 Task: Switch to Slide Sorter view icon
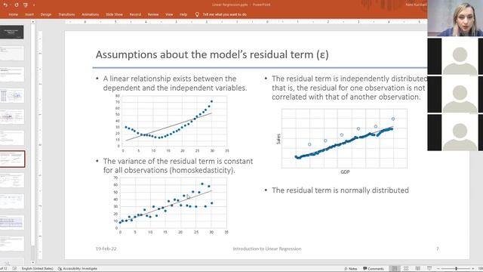pyautogui.click(x=406, y=269)
